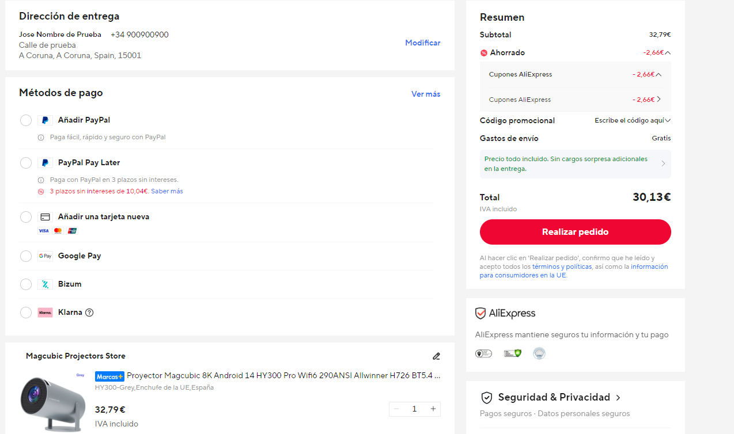Select the Klarna radio button
Screen dimensions: 734x434
pyautogui.click(x=26, y=313)
